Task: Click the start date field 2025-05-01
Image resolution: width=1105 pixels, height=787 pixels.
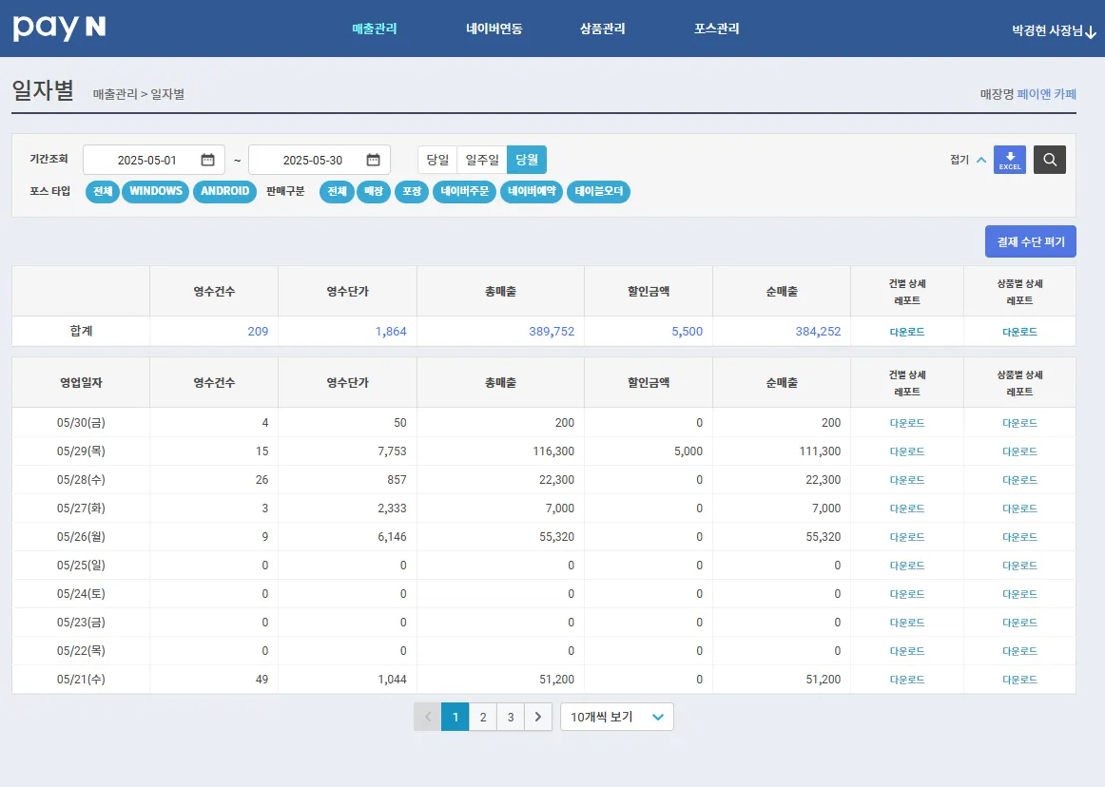Action: click(146, 160)
